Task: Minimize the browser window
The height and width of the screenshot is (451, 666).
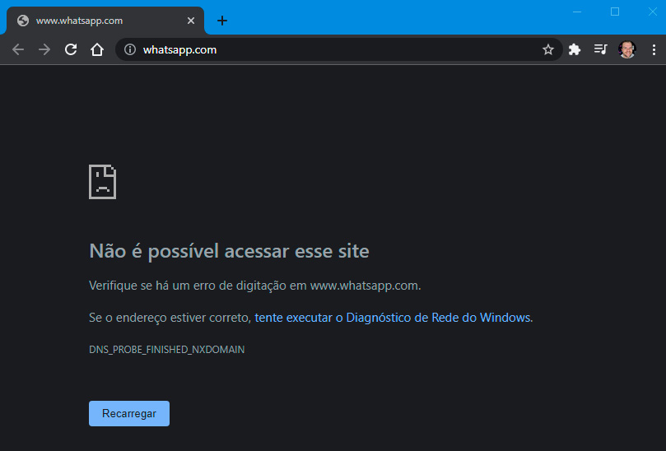Action: pos(577,12)
